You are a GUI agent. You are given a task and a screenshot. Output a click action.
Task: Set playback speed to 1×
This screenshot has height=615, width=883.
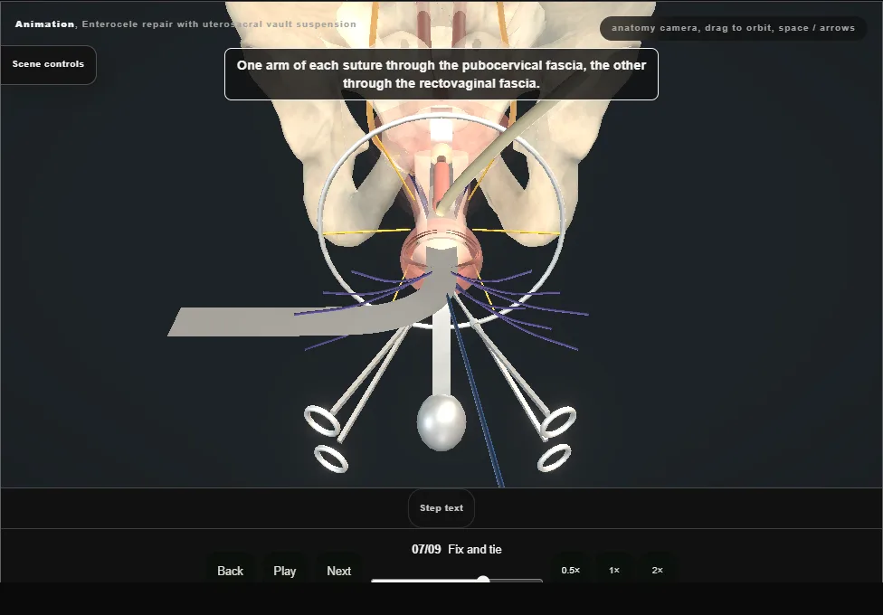coord(614,570)
